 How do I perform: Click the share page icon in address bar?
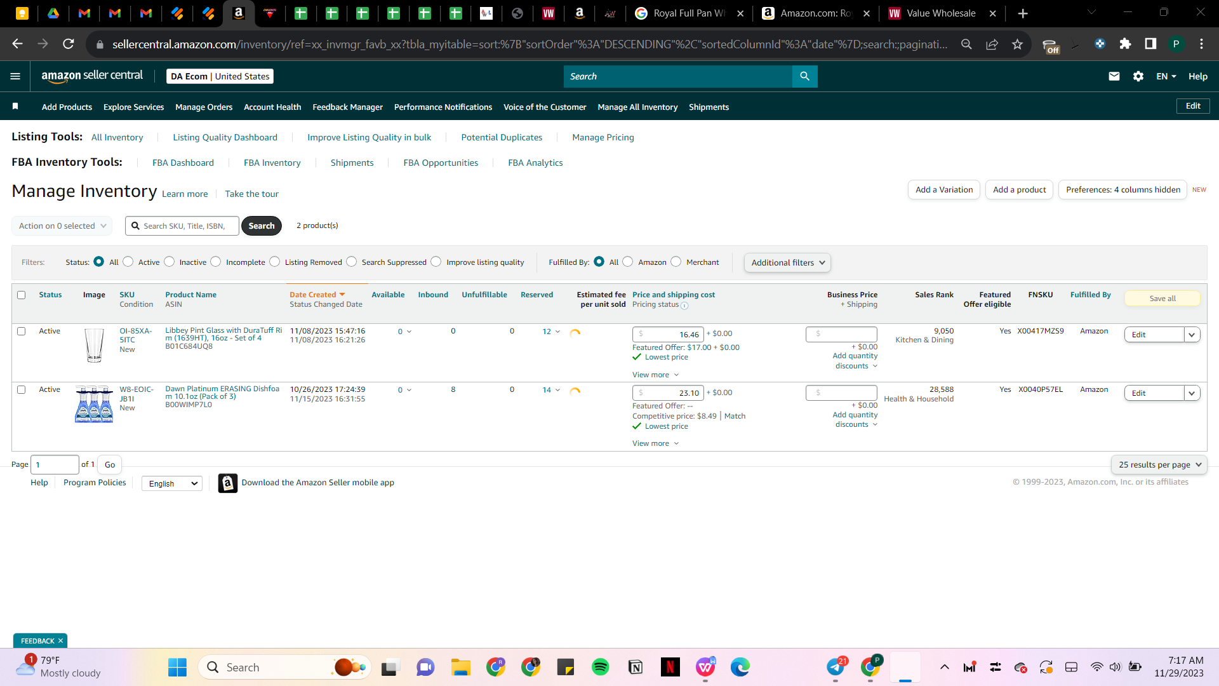pos(992,44)
